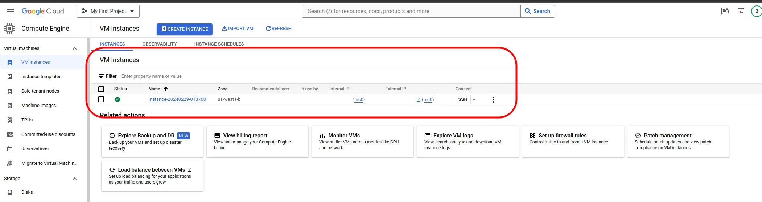Click the external IP open-in-new icon
762x202 pixels.
click(x=419, y=100)
